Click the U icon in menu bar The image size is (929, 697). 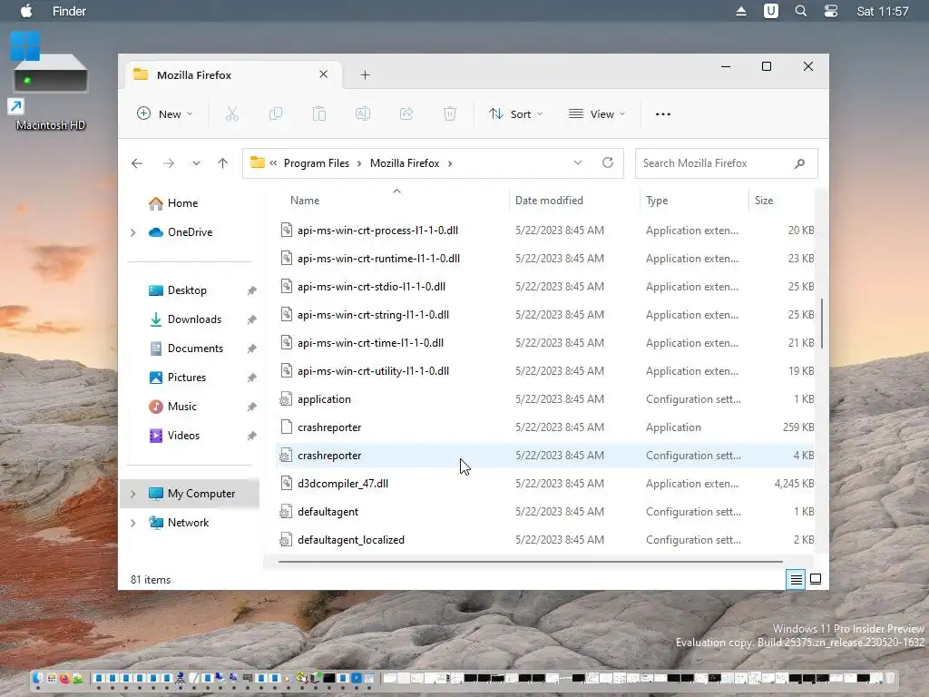[x=771, y=11]
